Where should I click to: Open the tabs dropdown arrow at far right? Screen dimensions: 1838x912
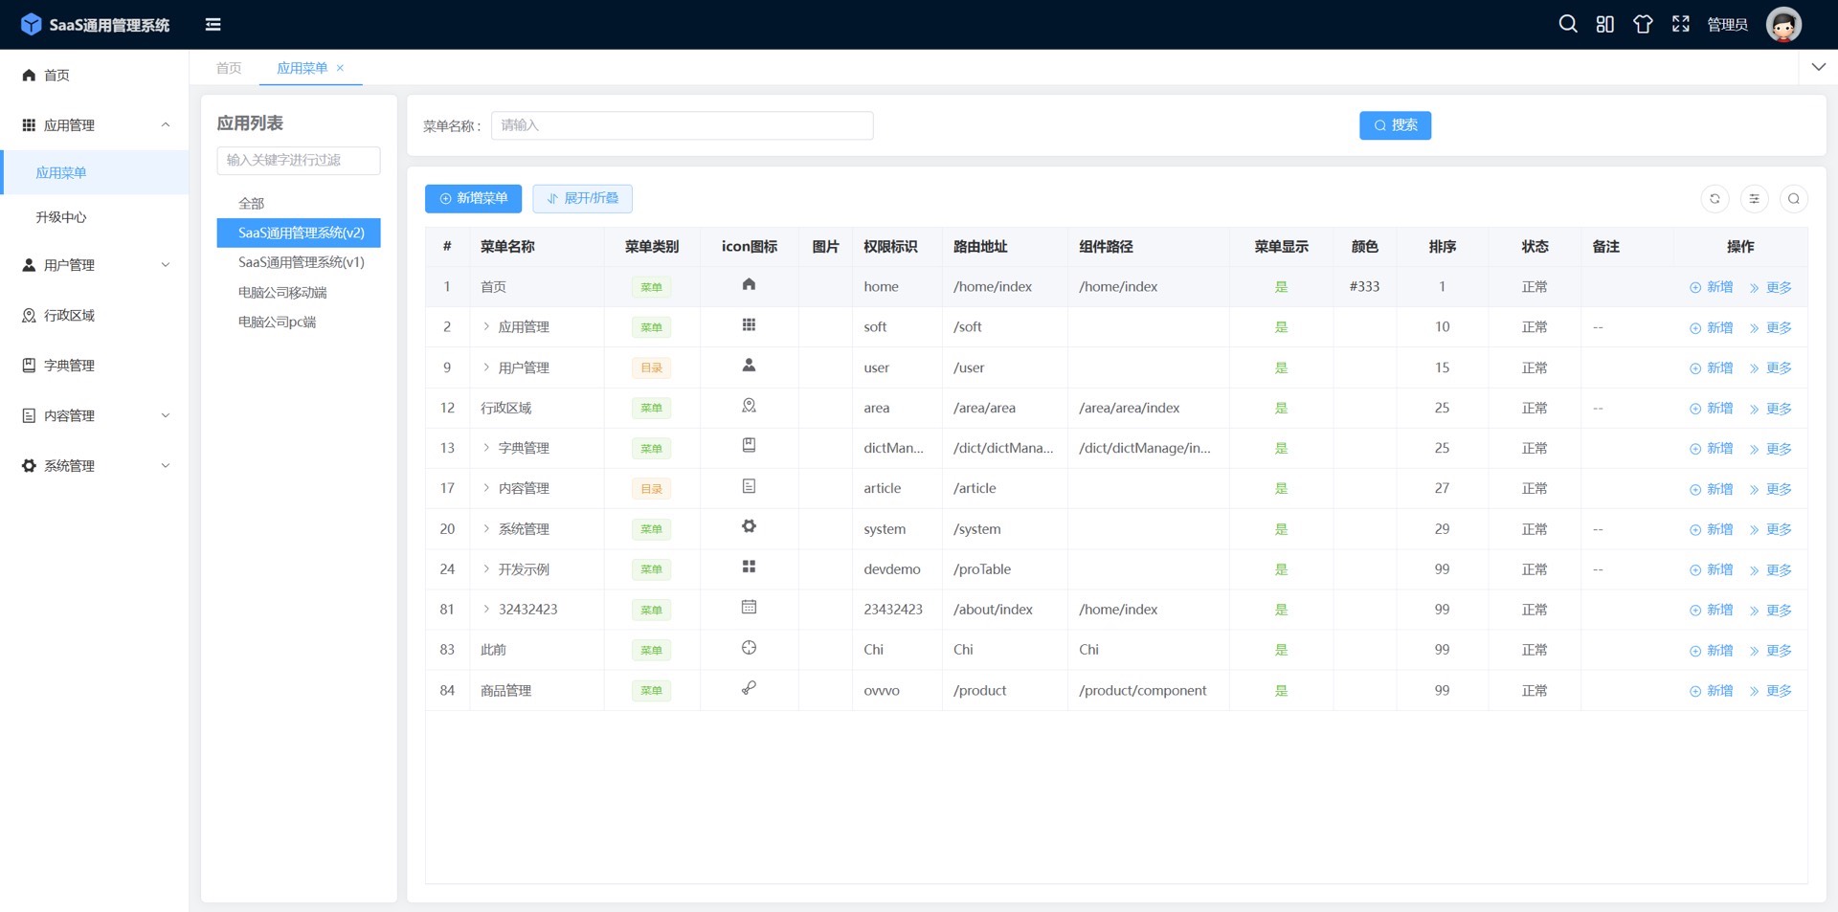tap(1818, 67)
